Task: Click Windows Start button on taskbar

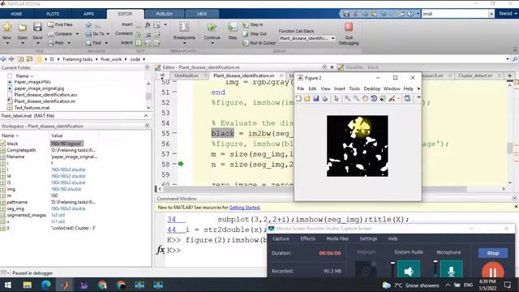Action: (7, 285)
